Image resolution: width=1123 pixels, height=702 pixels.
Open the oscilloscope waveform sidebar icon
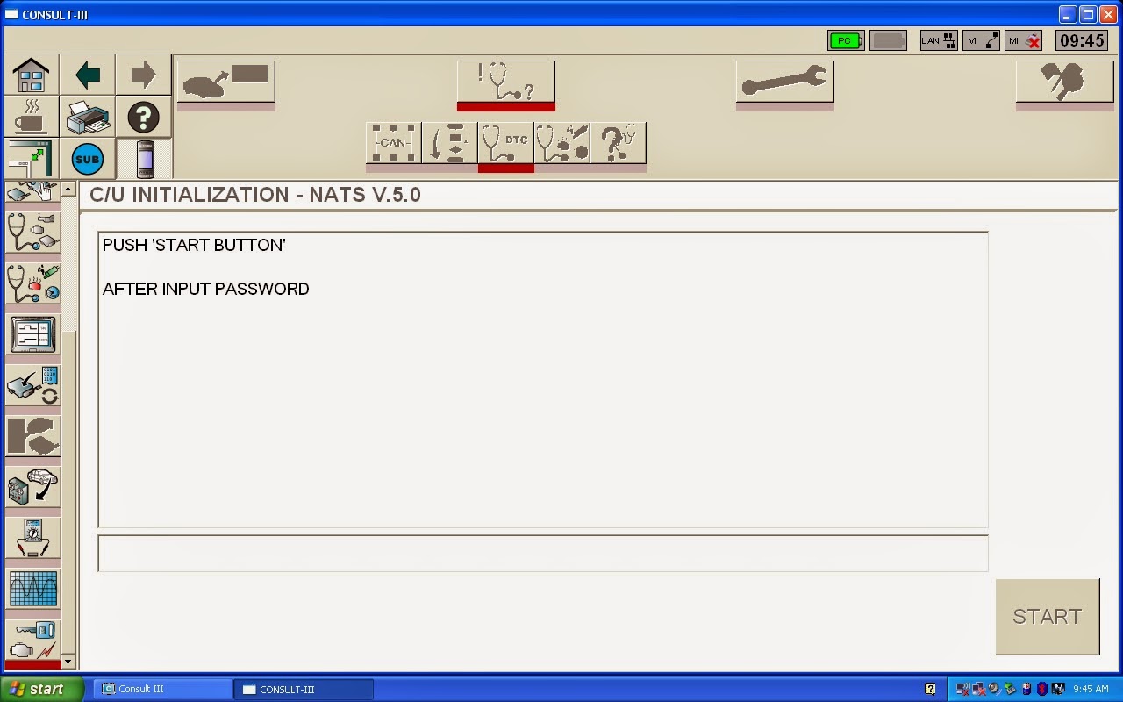click(33, 589)
